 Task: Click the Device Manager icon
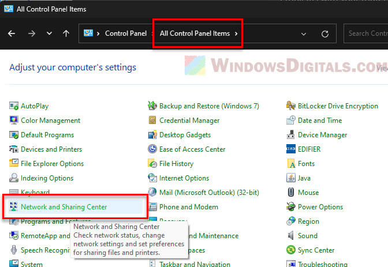291,135
